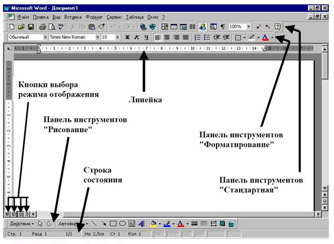Image resolution: width=334 pixels, height=244 pixels.
Task: Click the vertical scrollbar up arrow
Action: pyautogui.click(x=325, y=49)
